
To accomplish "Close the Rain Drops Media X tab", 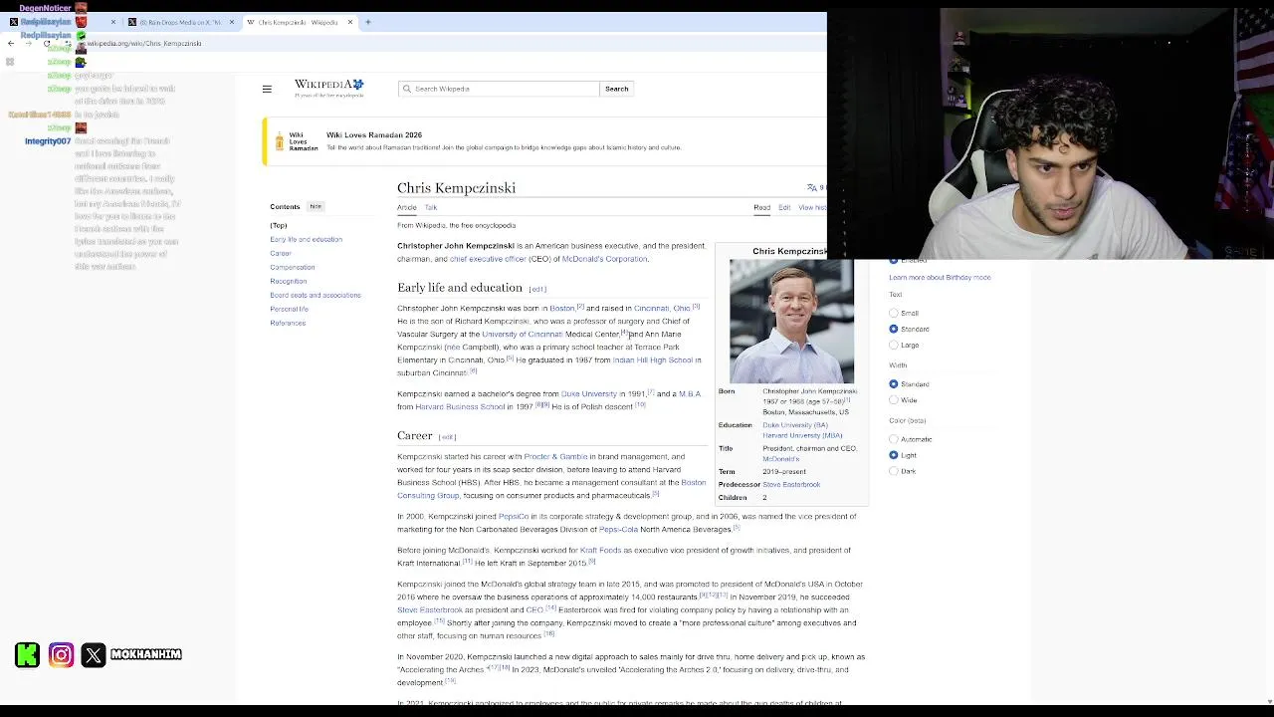I will (232, 22).
